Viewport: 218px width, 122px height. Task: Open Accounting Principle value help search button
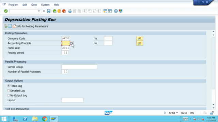72,43
